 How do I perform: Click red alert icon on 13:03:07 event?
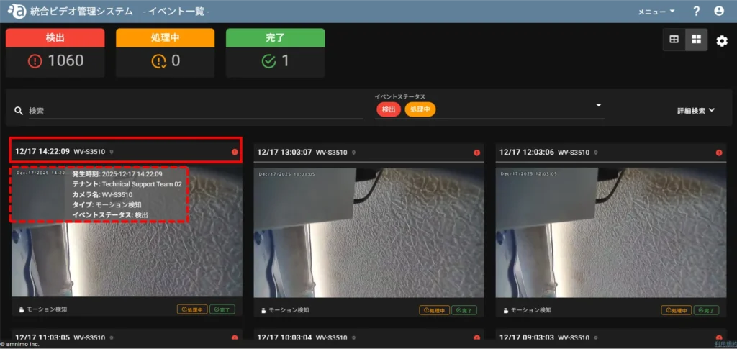[x=476, y=153]
